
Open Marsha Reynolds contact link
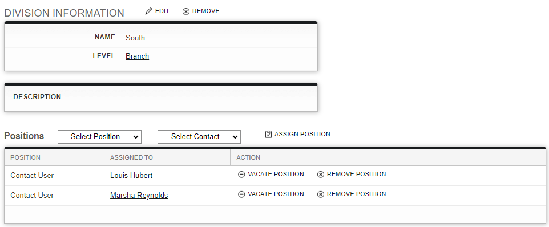[x=139, y=195]
